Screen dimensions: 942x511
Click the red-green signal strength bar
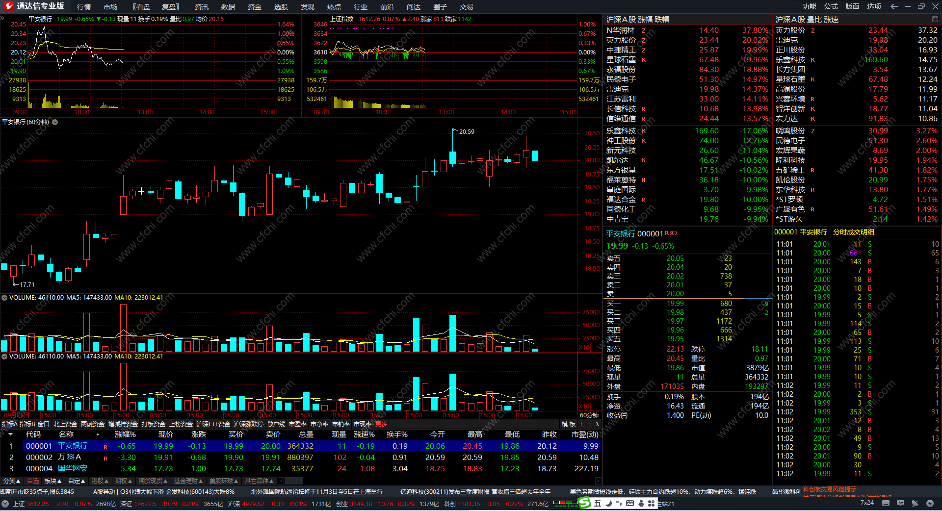[566, 503]
